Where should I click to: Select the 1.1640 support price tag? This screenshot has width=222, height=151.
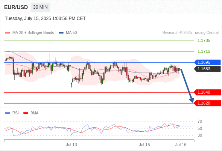207,92
